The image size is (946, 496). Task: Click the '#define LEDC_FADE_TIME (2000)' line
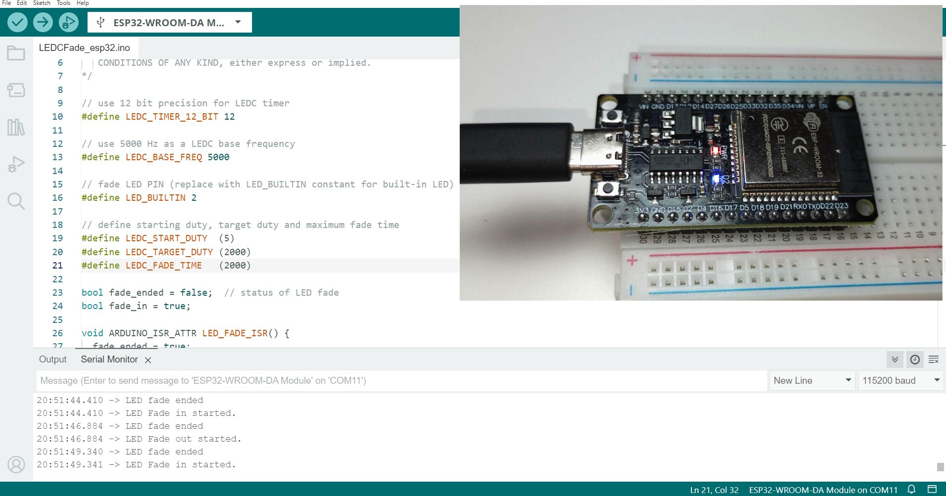(x=166, y=266)
